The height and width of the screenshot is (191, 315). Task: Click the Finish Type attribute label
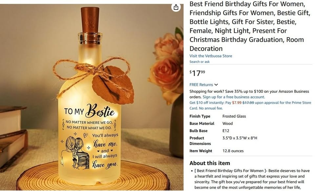[x=200, y=116]
